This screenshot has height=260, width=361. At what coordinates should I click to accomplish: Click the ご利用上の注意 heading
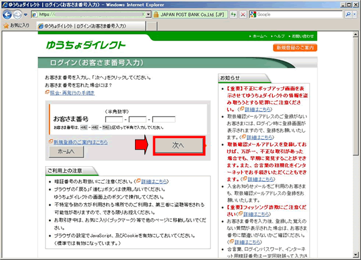(x=65, y=171)
